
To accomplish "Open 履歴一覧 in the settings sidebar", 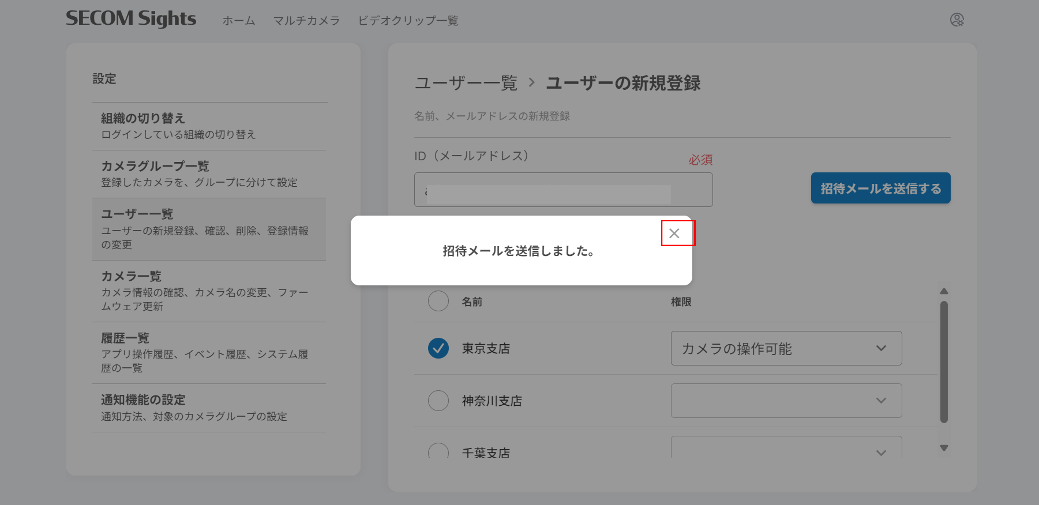I will 209,353.
